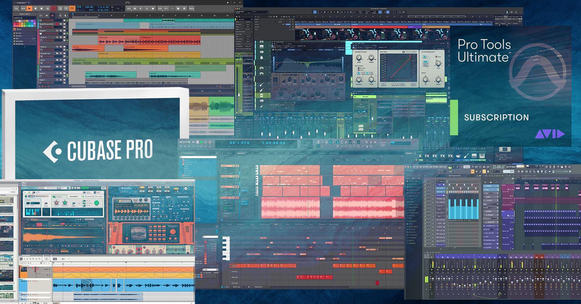Open the FILE menu in FL Studio
This screenshot has height=304, width=581.
point(414,167)
